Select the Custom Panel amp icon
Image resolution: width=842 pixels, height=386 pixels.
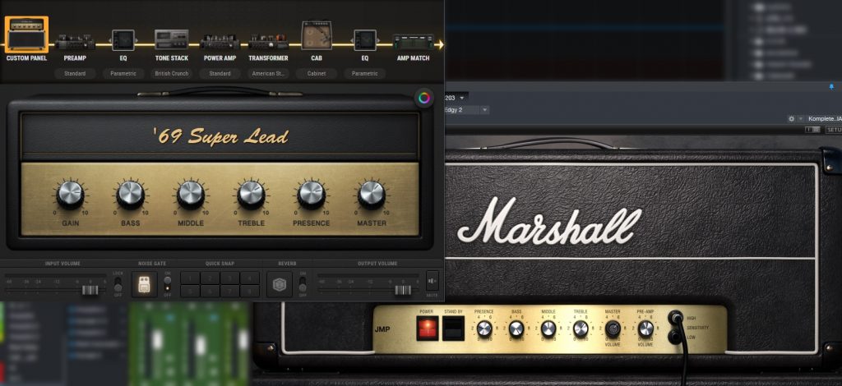[26, 35]
